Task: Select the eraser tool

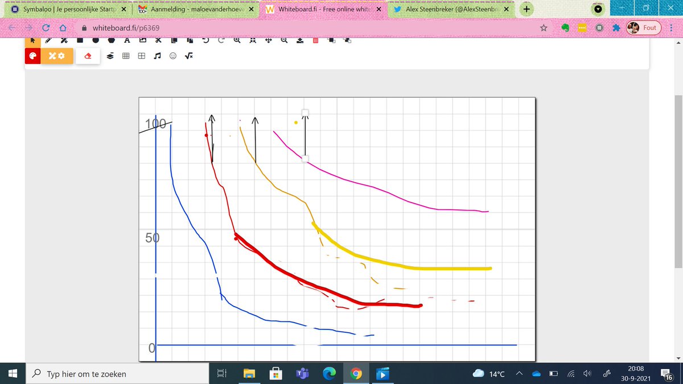Action: [88, 56]
